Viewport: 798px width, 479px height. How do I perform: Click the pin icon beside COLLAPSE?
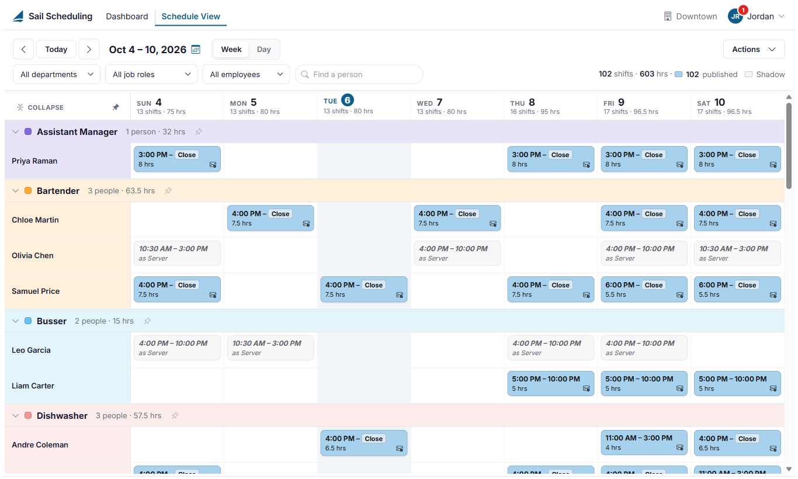(x=116, y=107)
